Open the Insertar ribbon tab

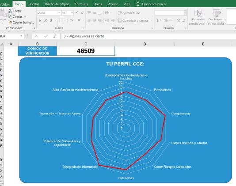coord(34,4)
